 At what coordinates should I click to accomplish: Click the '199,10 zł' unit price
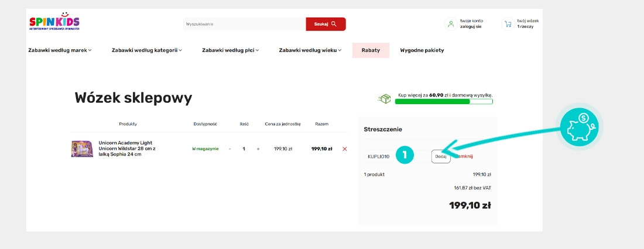click(283, 149)
